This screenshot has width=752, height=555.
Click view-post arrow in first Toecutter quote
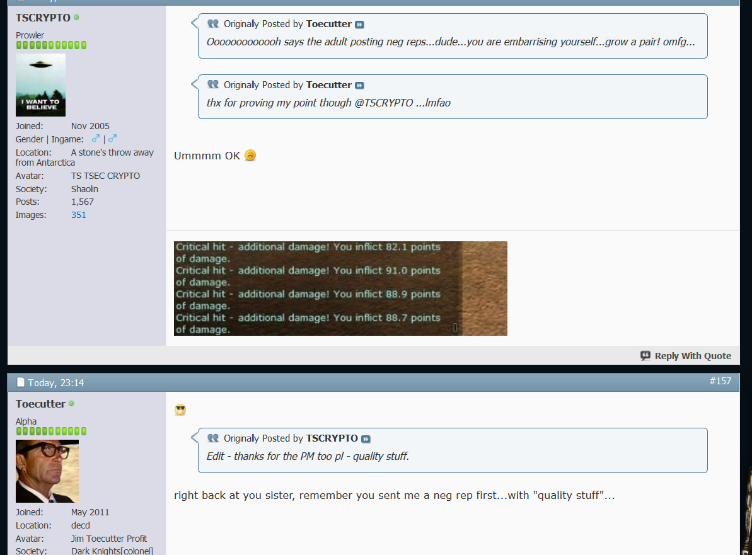(359, 25)
